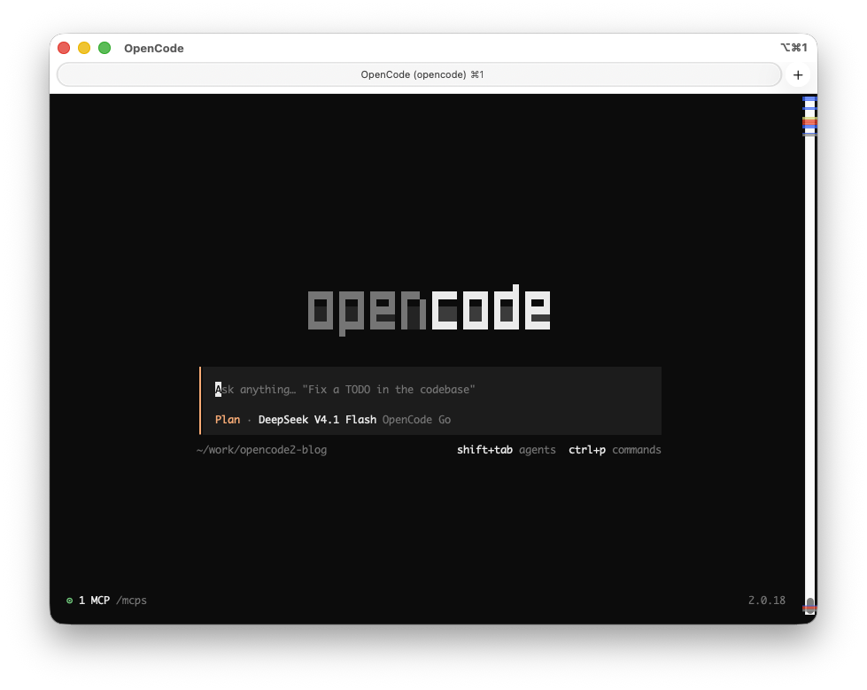
Task: Click the DeepSeek V4.1 Flash model name
Action: point(317,420)
